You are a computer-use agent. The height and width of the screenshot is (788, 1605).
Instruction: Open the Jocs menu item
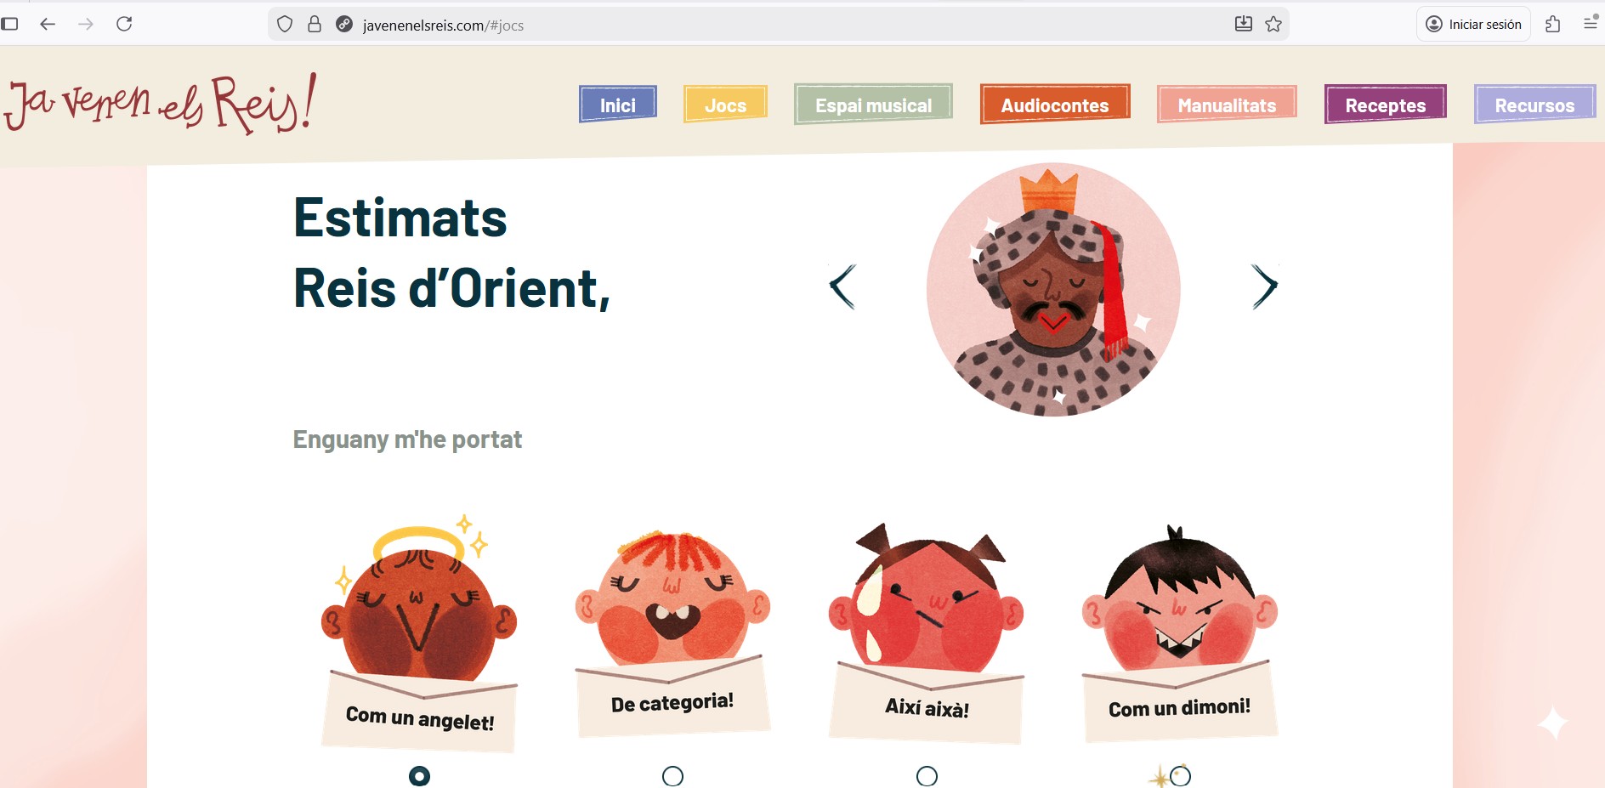(x=725, y=105)
